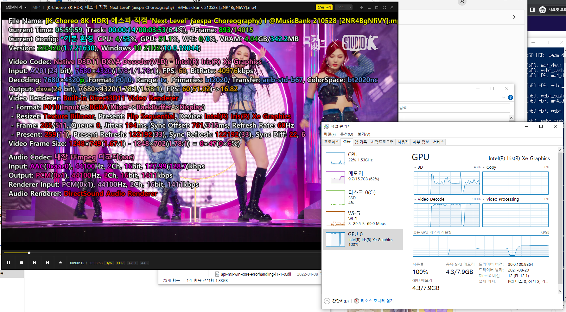Toggle PotPlayer fullscreen icon
Screen dimensions: 566x312
(384, 7)
